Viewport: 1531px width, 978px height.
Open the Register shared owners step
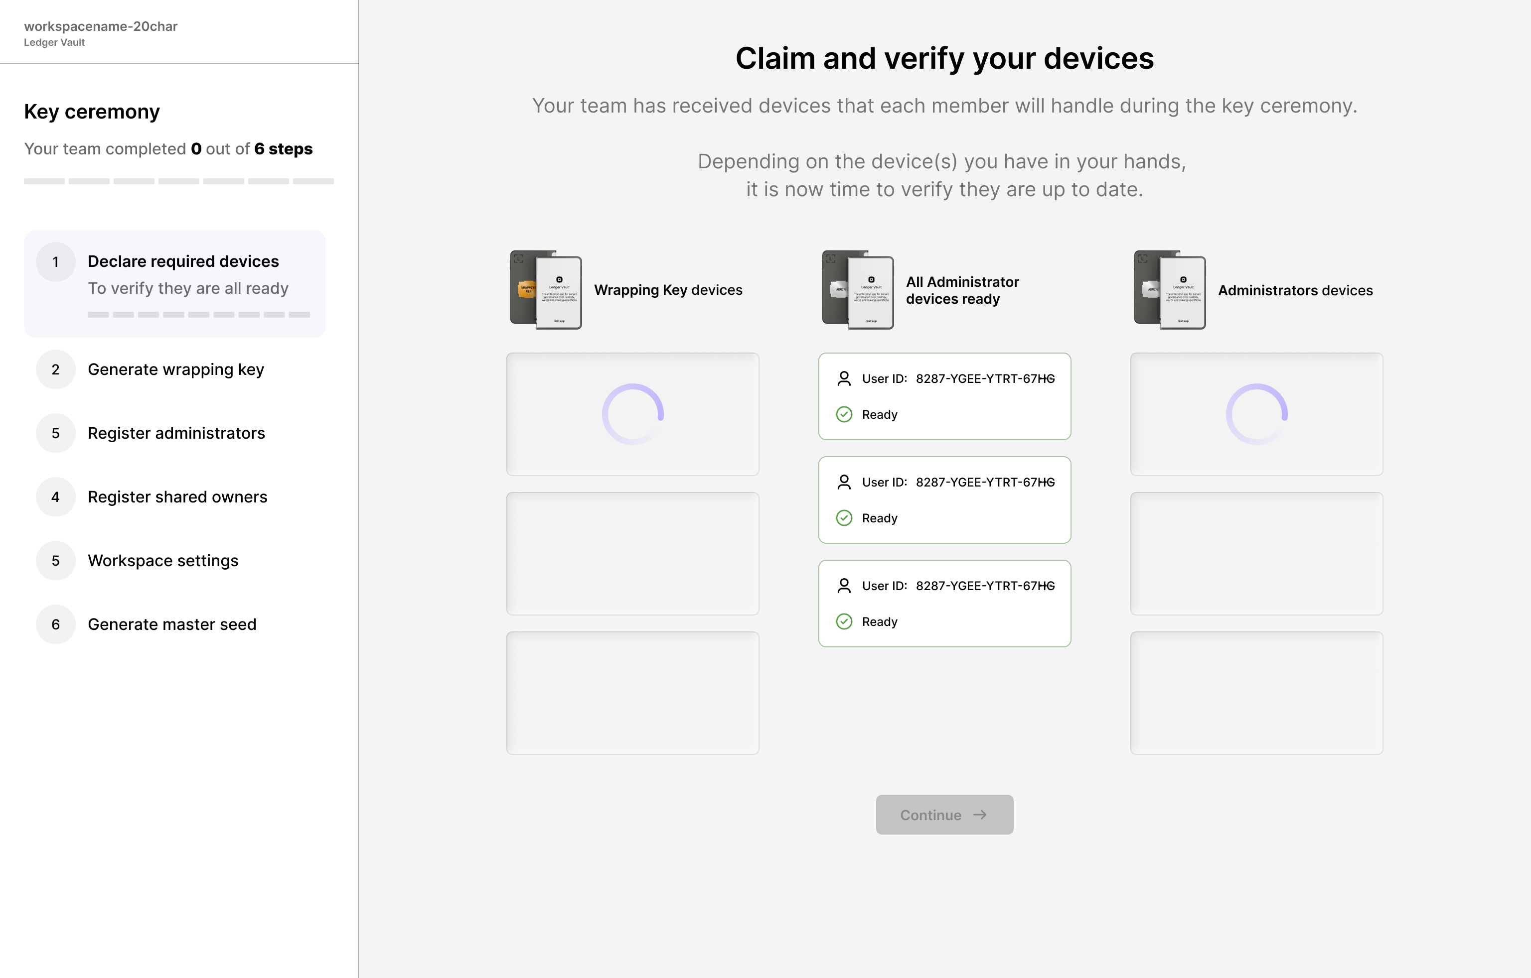pos(177,496)
